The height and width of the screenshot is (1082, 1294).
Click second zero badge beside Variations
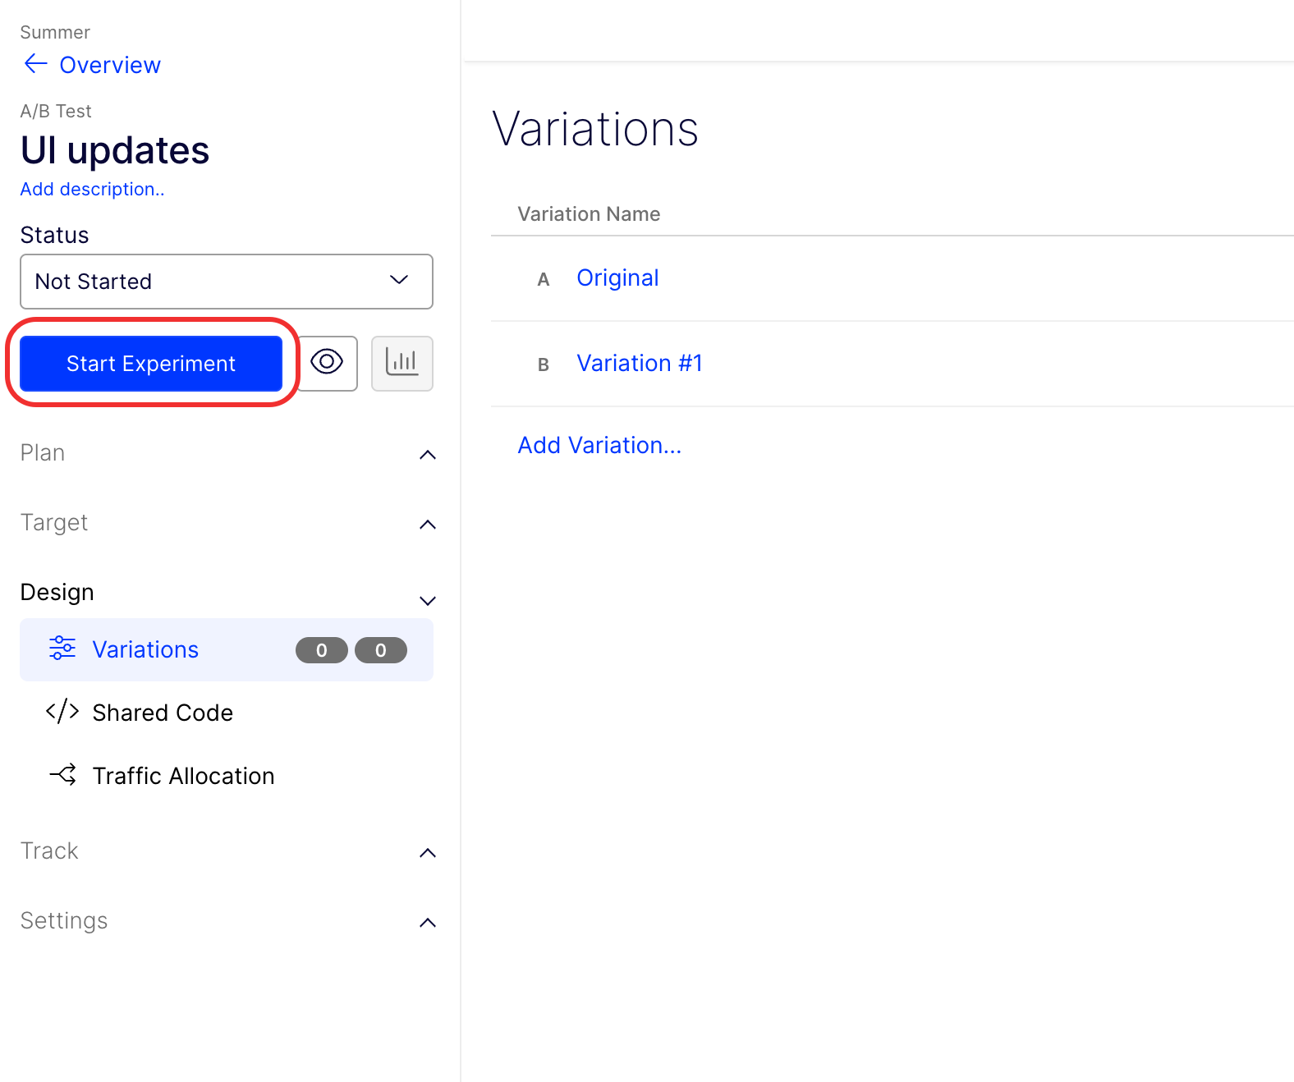point(380,650)
